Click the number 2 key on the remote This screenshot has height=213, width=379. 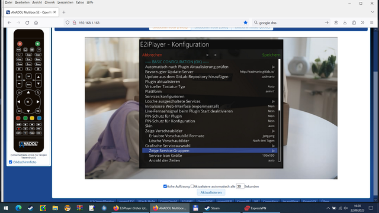(x=28, y=55)
